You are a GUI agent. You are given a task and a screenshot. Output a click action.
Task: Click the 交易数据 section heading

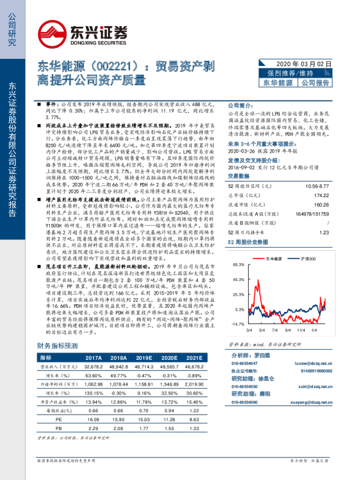239,176
